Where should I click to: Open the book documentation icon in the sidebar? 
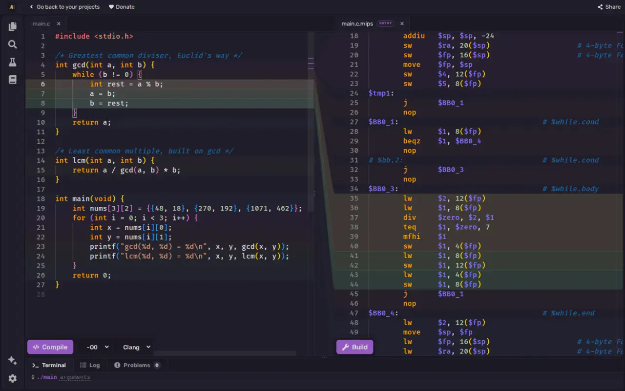click(13, 80)
